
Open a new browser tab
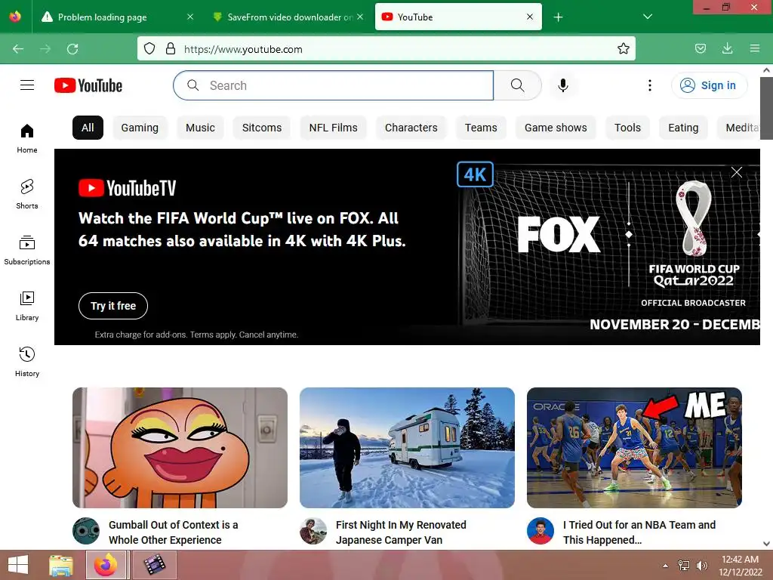click(x=558, y=17)
